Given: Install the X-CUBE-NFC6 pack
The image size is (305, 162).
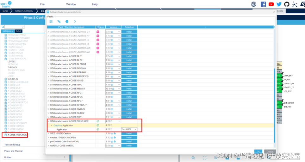Looking at the screenshot, I should pyautogui.click(x=129, y=97).
